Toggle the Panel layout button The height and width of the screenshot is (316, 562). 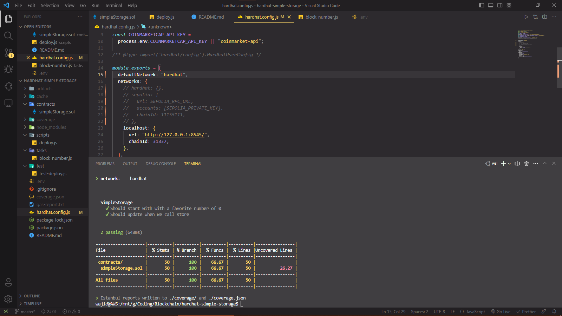tap(491, 5)
